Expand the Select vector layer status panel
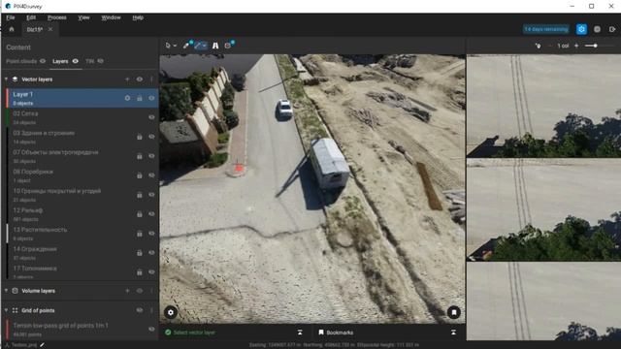Viewport: 621px width, 349px height. click(300, 333)
